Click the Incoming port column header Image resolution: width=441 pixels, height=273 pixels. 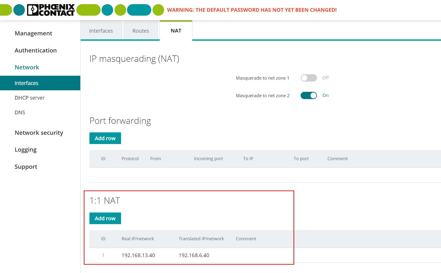[208, 159]
